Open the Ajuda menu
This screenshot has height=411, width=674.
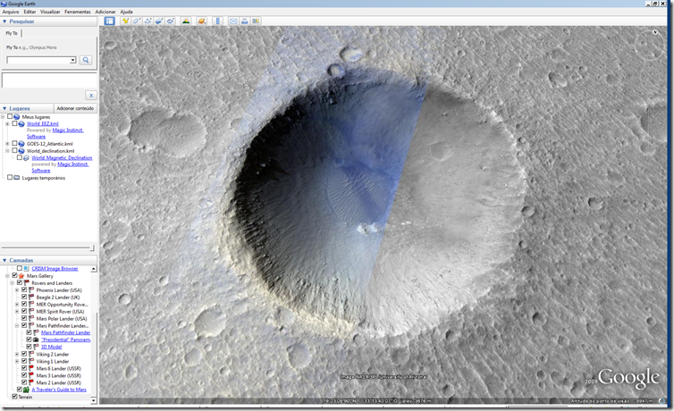click(126, 12)
